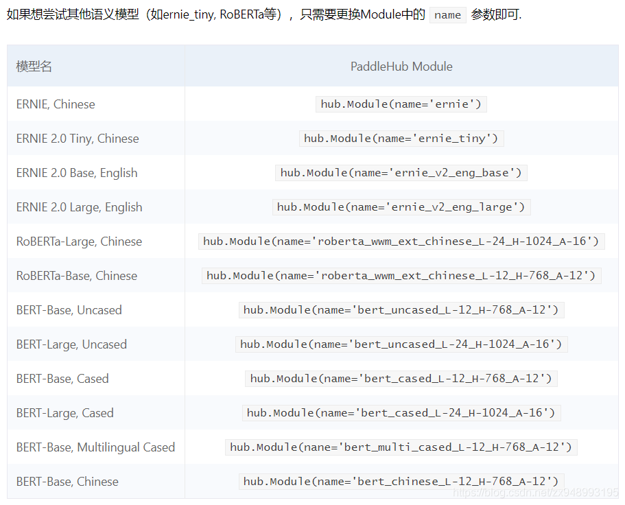This screenshot has height=505, width=625.
Task: Click the bert_uncased_L-12_H-768_A-12 code
Action: pyautogui.click(x=401, y=310)
